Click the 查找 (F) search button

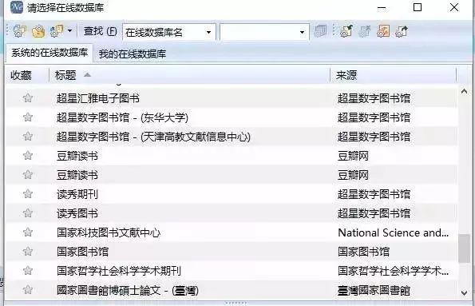tap(100, 31)
